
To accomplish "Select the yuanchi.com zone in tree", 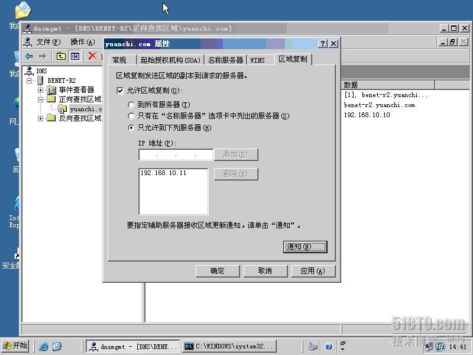I will click(x=86, y=109).
